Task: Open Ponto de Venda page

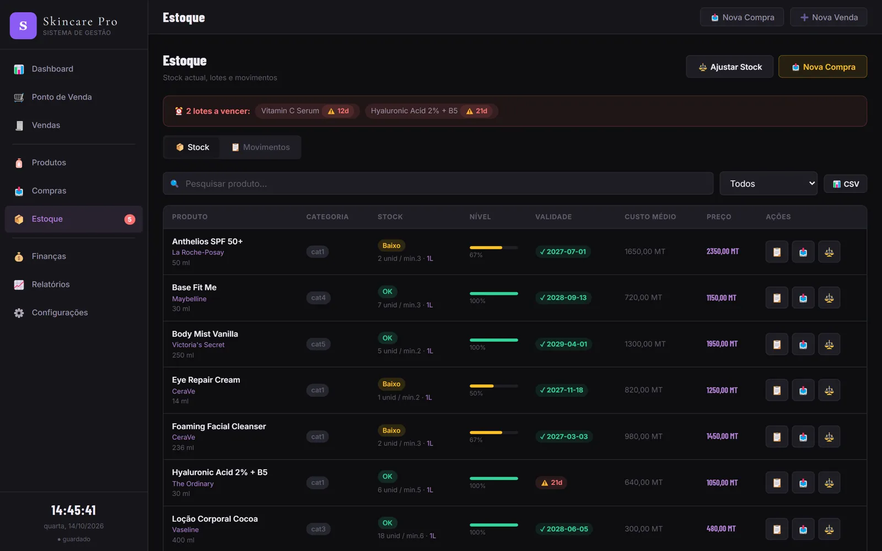Action: tap(74, 97)
